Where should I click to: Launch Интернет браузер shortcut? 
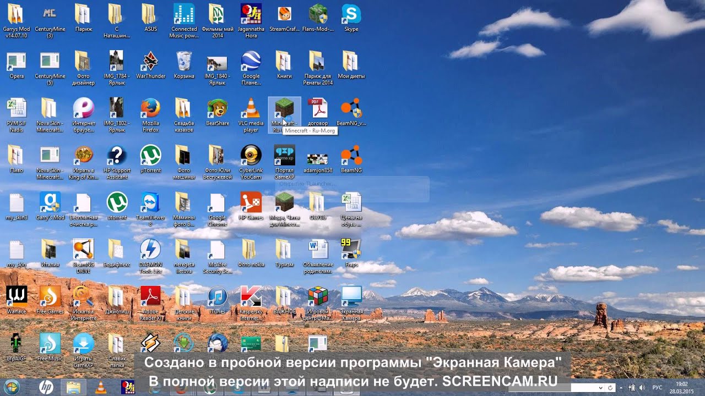(83, 115)
